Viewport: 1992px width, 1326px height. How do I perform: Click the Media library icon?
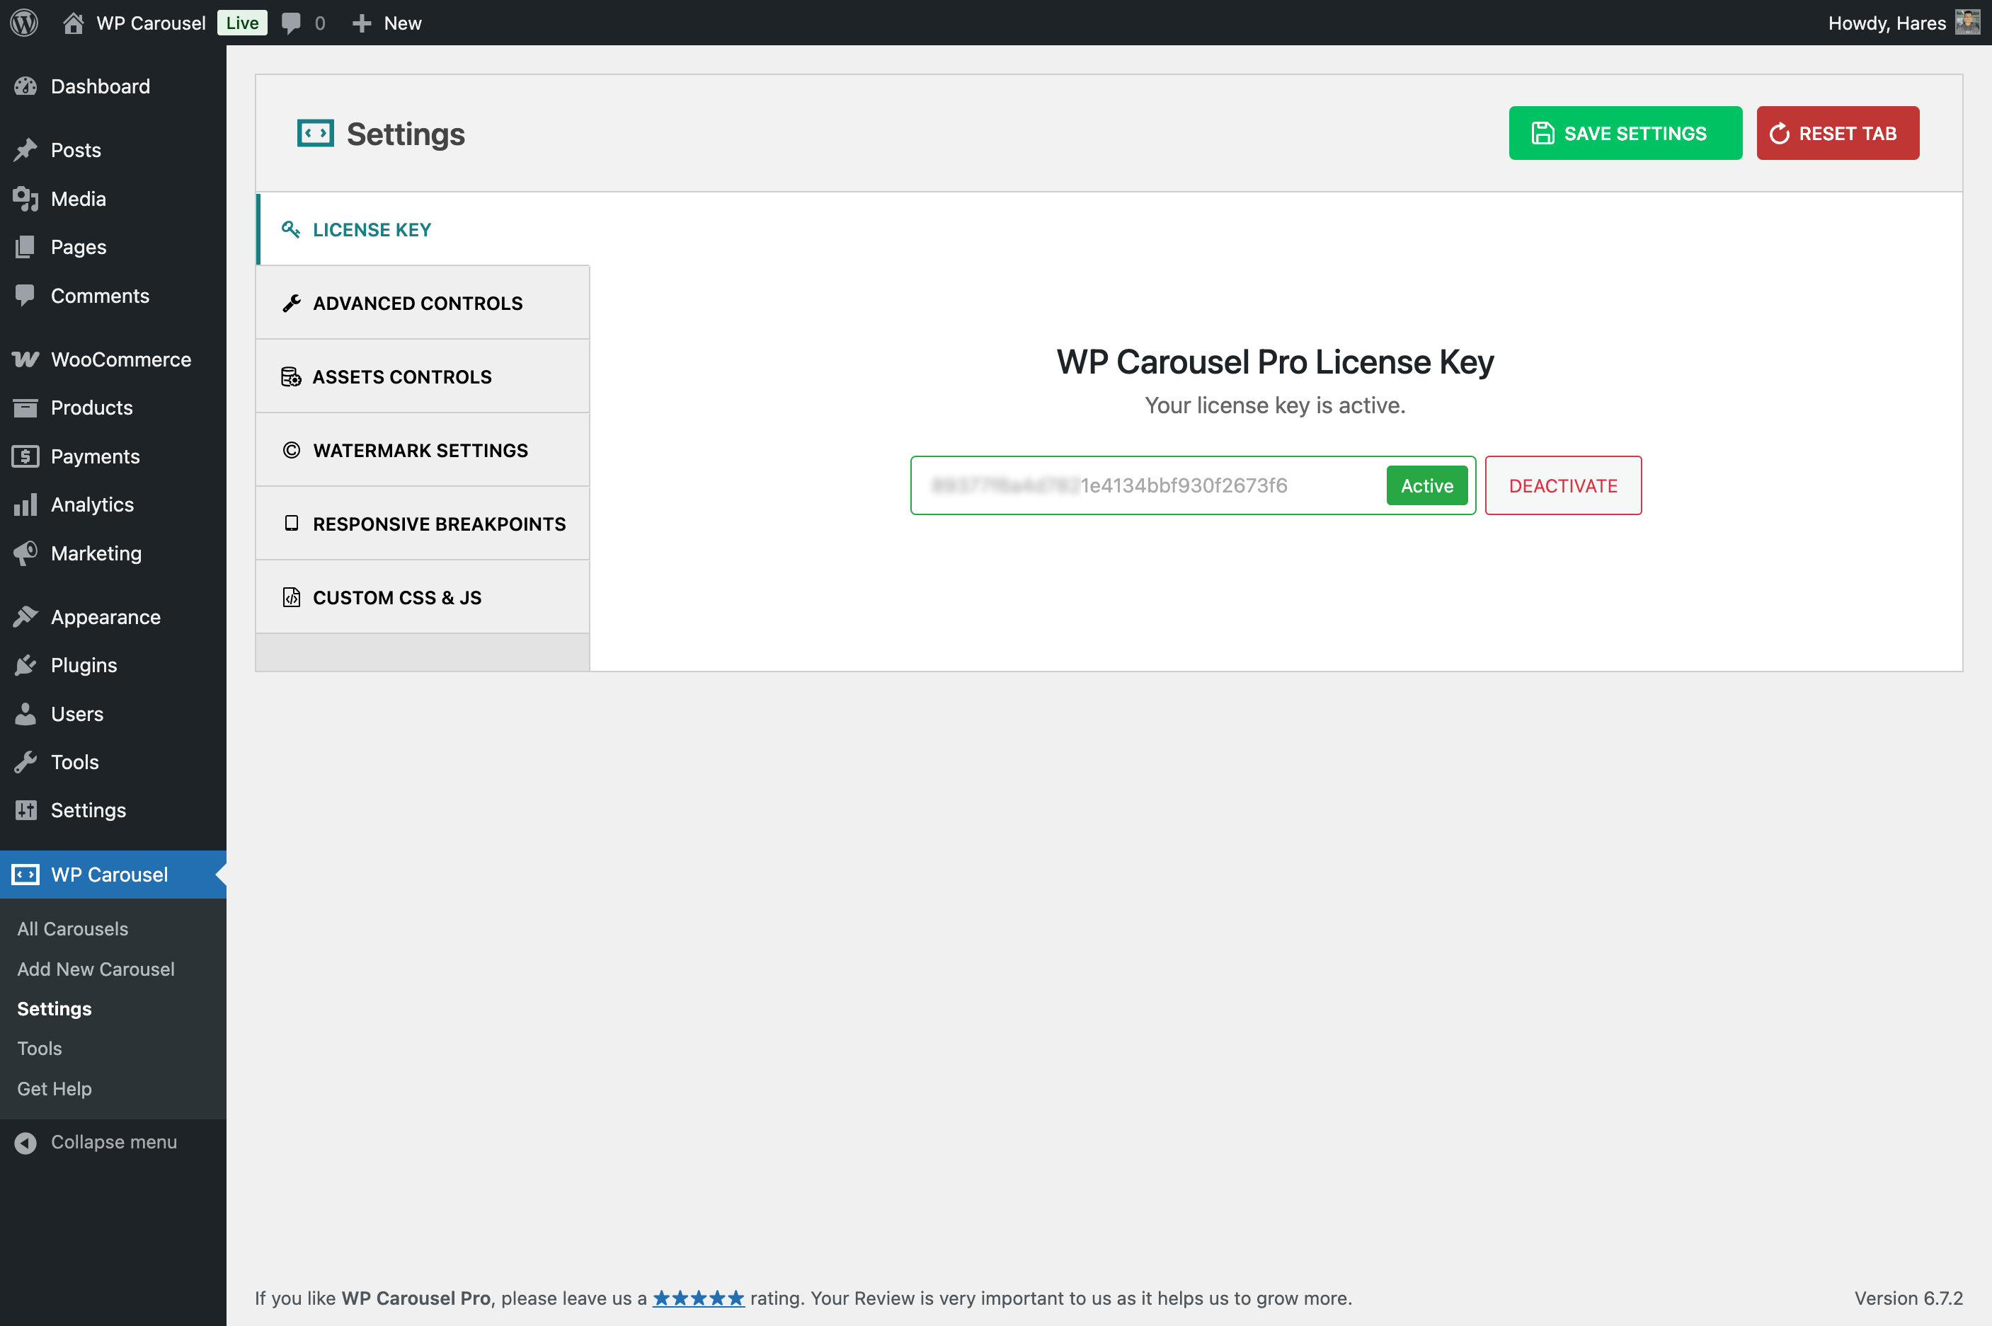(x=25, y=199)
